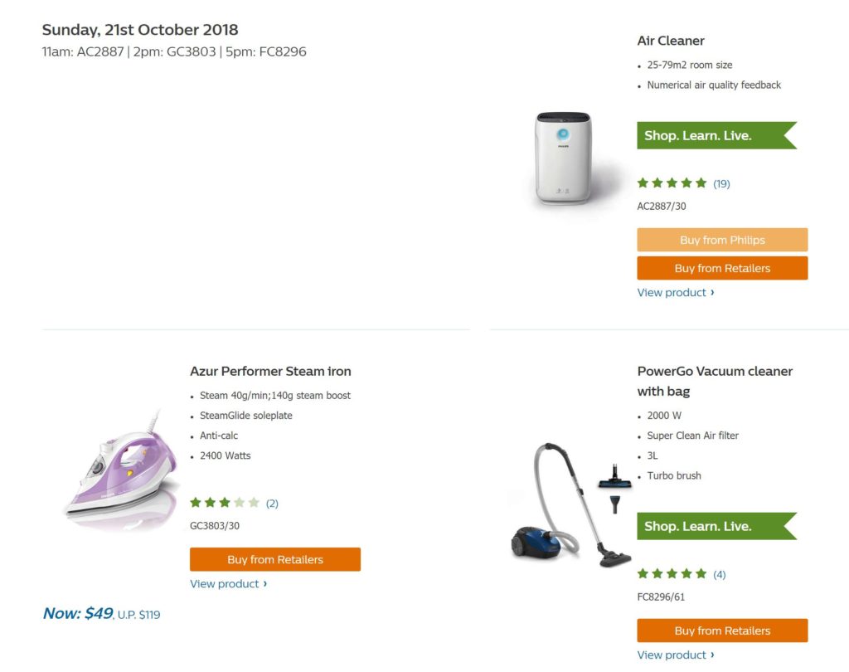
Task: Click the PowerGo Vacuum cleaner image
Action: point(570,505)
